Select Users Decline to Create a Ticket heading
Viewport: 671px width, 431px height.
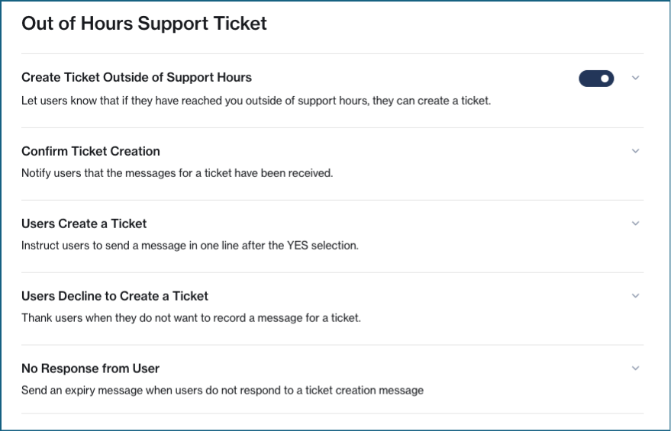[115, 296]
